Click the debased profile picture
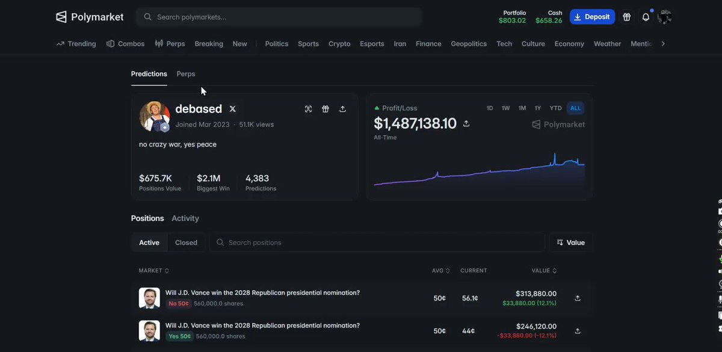Viewport: 722px width, 352px height. point(155,116)
